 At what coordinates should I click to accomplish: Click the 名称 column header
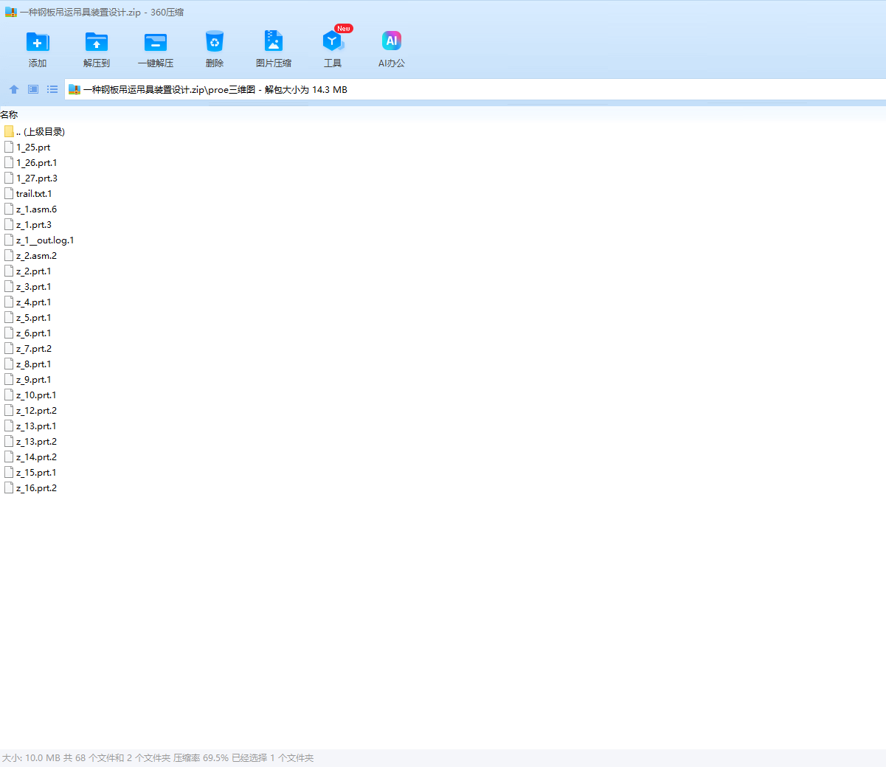(x=9, y=114)
